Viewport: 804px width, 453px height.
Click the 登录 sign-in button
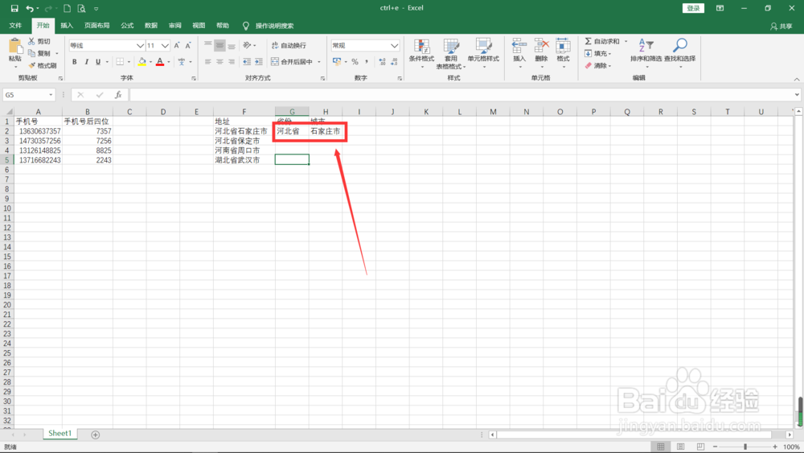pos(693,8)
